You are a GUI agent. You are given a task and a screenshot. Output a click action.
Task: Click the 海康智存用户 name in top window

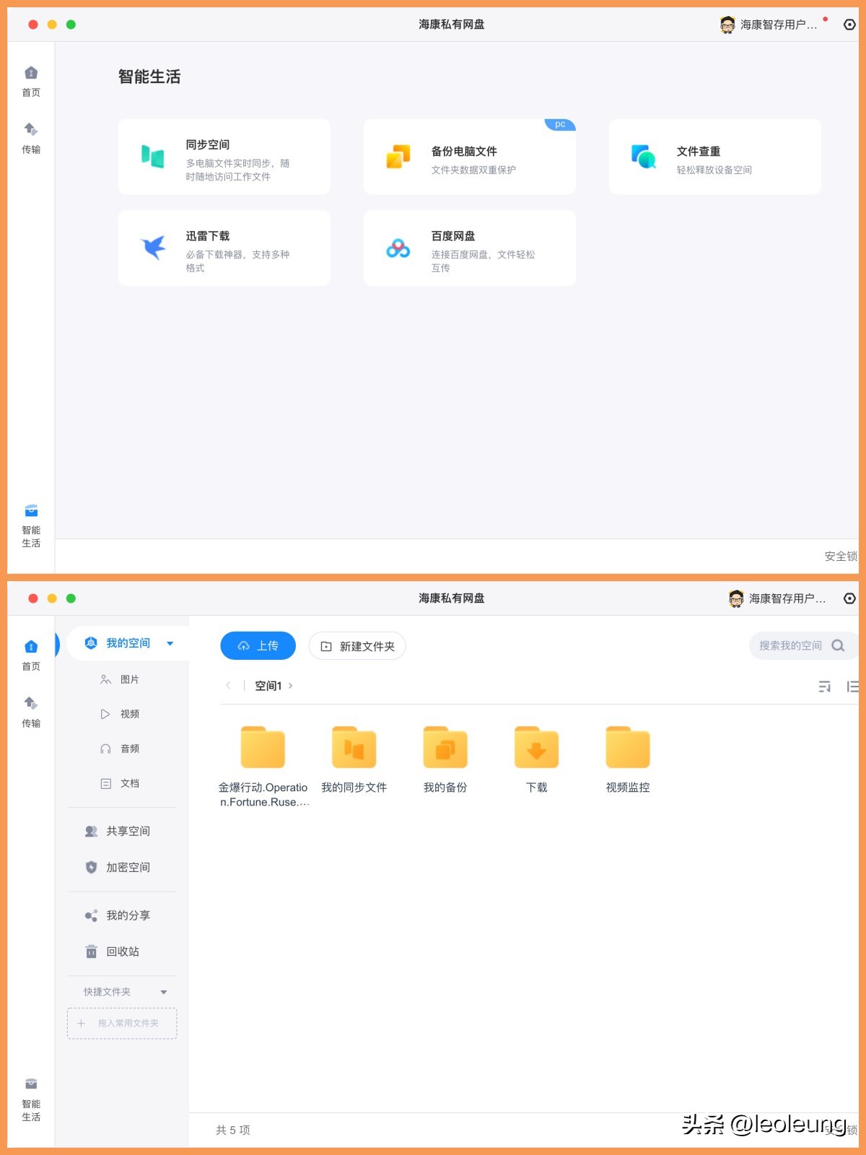779,25
